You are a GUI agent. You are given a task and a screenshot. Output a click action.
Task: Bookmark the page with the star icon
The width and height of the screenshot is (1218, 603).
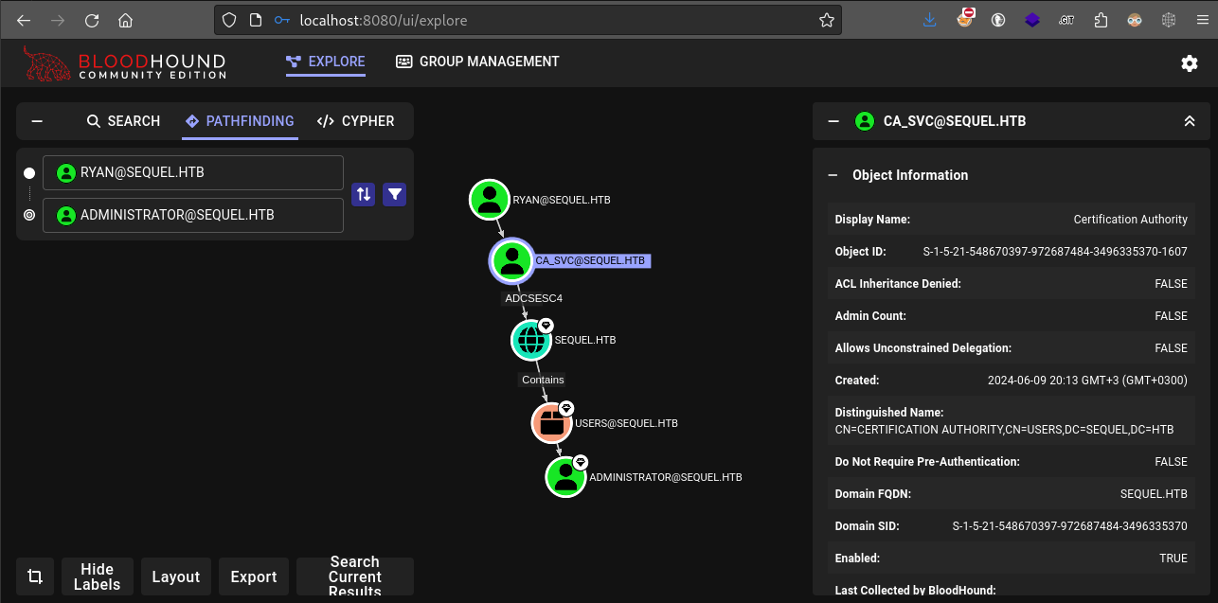(826, 19)
